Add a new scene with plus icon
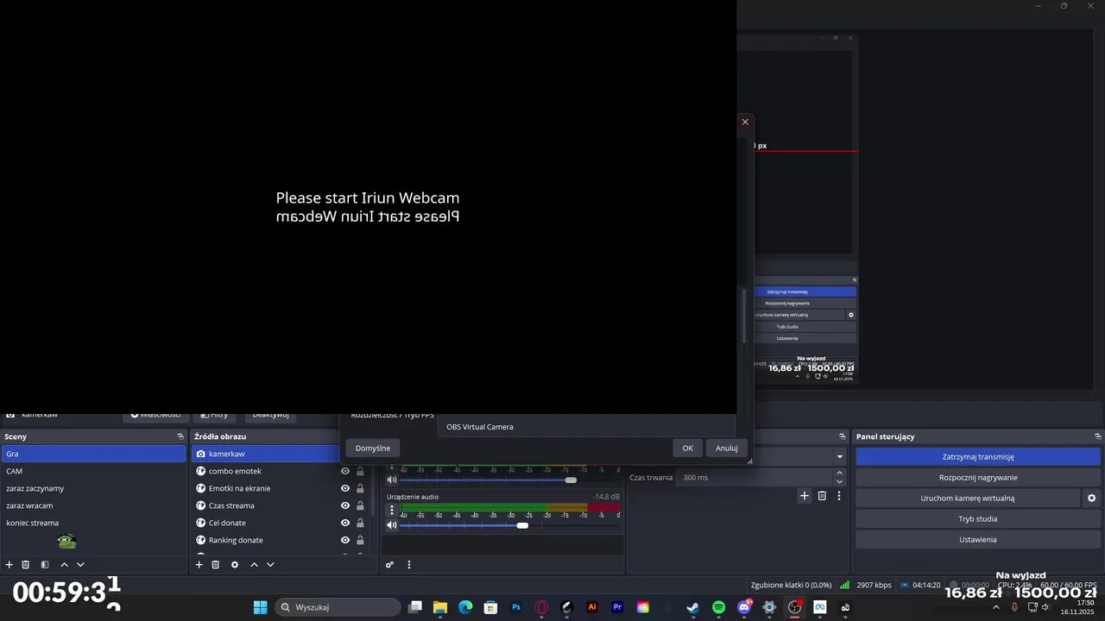The image size is (1105, 621). click(9, 565)
